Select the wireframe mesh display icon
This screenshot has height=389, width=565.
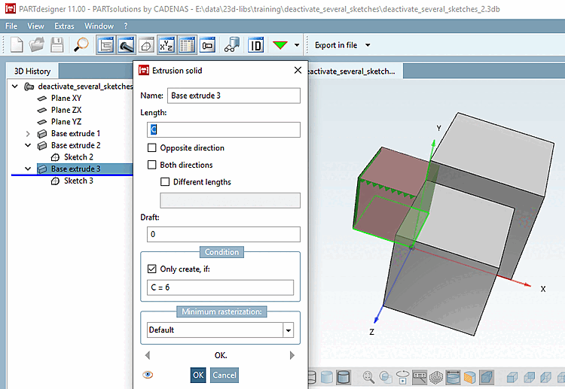point(436,377)
